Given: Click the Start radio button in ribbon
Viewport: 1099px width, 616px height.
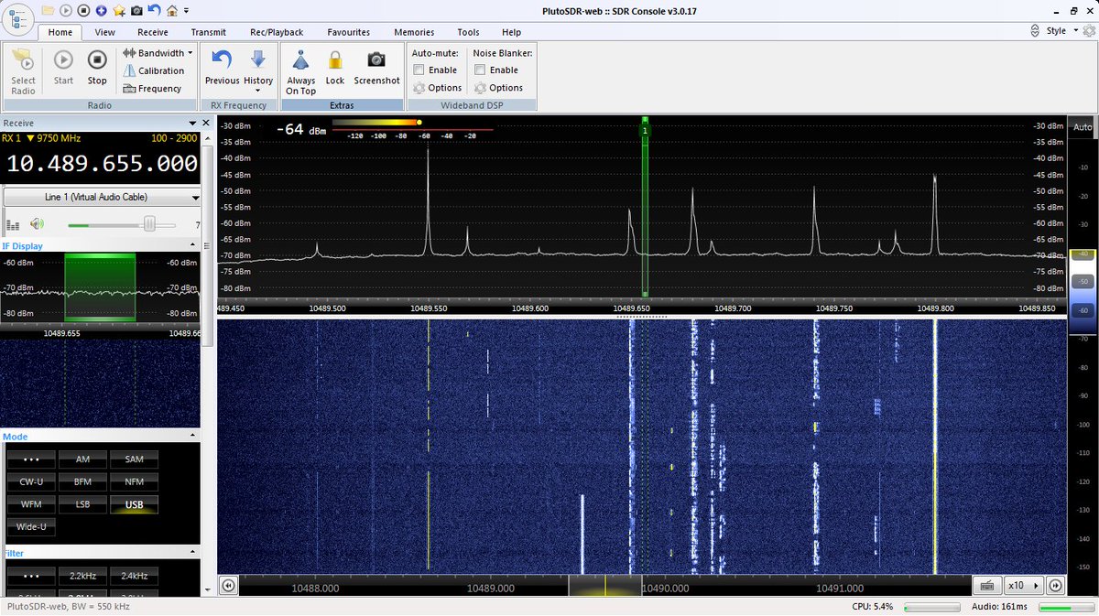Looking at the screenshot, I should tap(63, 68).
